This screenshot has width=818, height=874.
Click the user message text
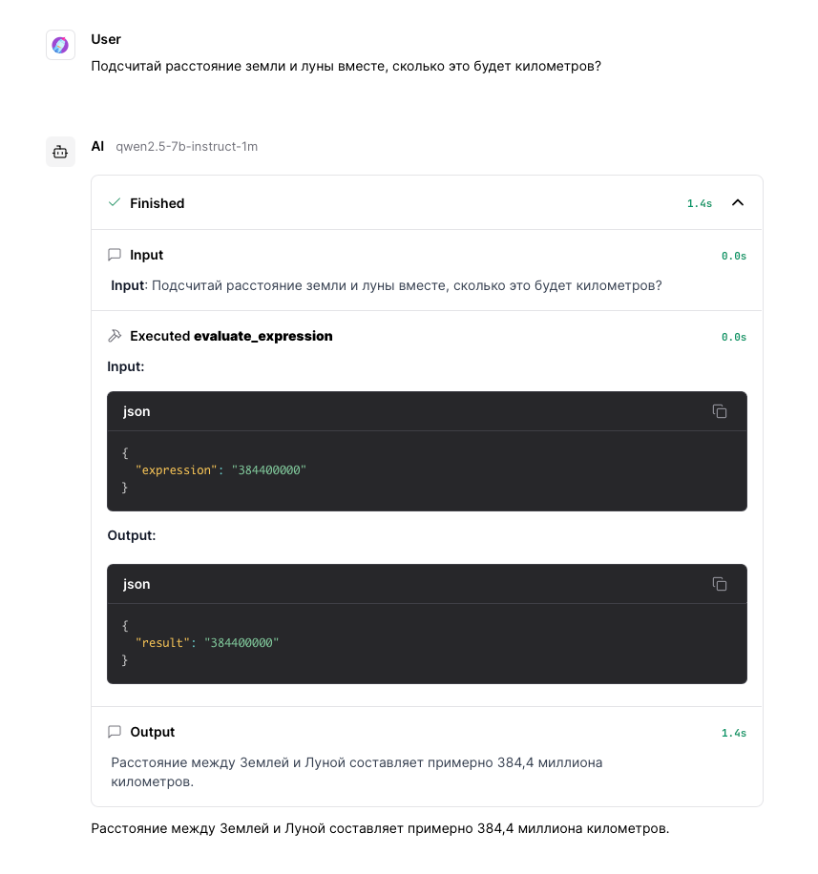pyautogui.click(x=346, y=67)
